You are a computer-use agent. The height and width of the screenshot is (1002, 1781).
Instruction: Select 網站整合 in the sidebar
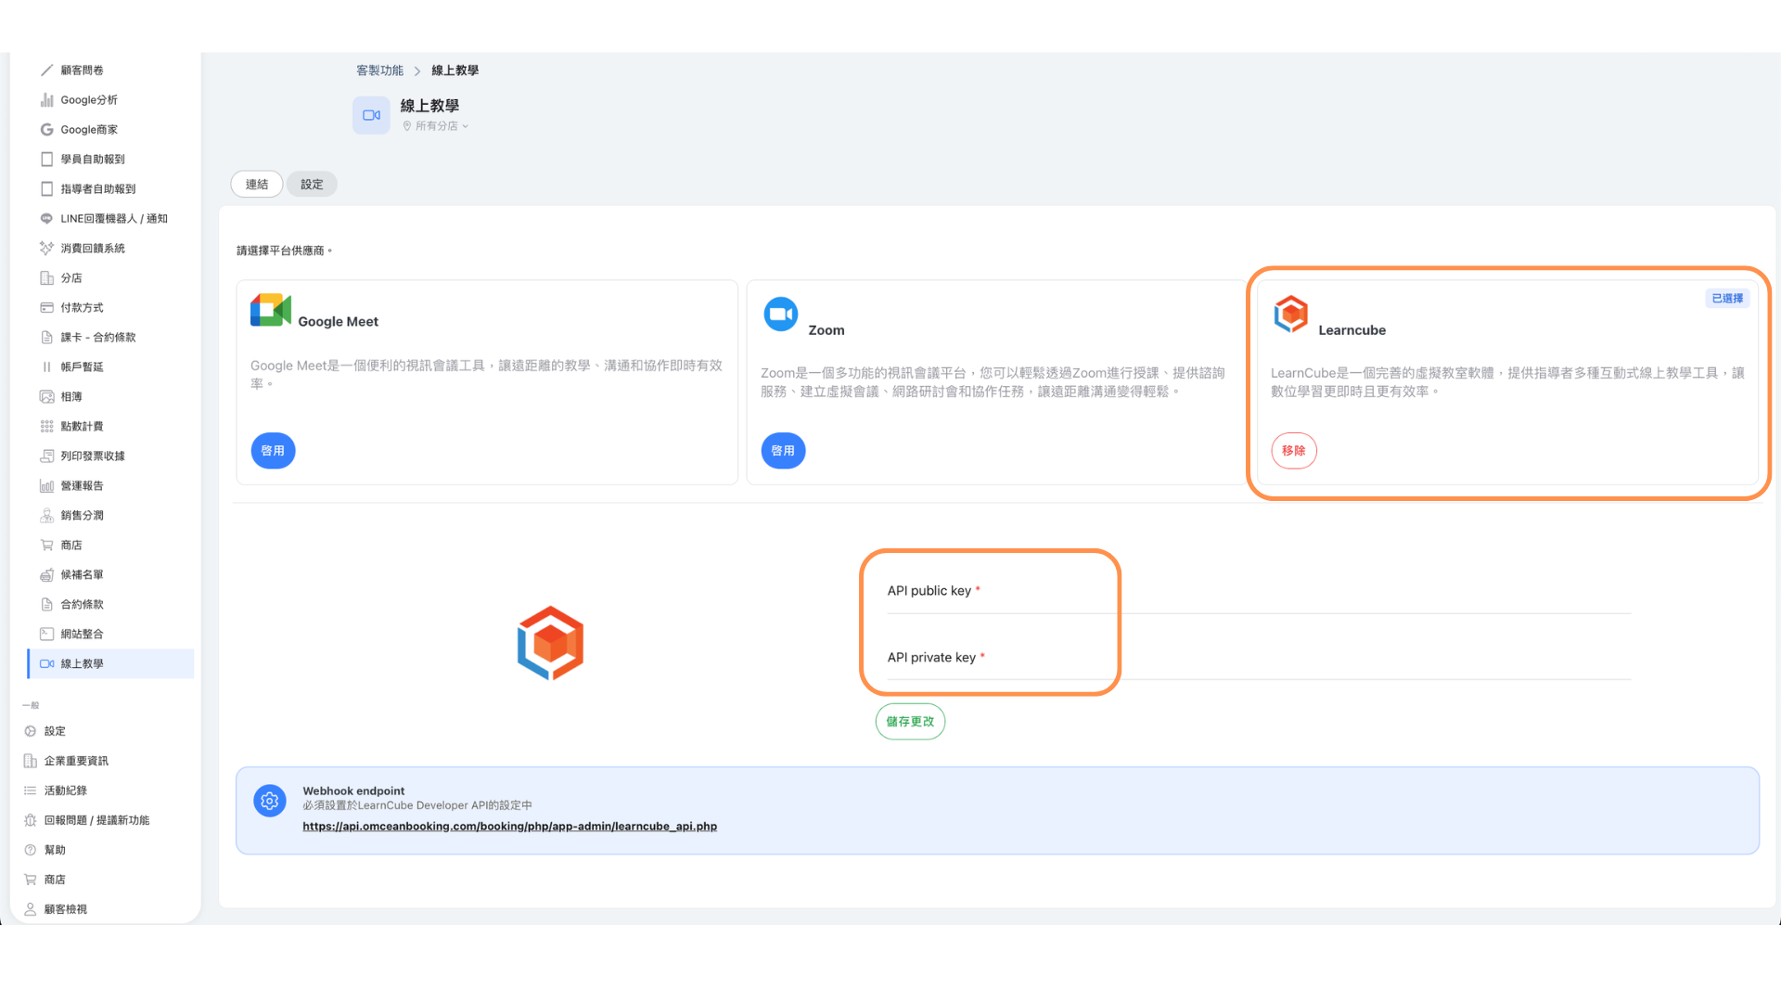point(83,635)
